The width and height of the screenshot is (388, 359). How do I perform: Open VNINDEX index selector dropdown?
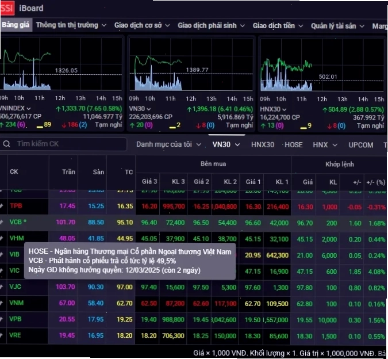(16, 108)
